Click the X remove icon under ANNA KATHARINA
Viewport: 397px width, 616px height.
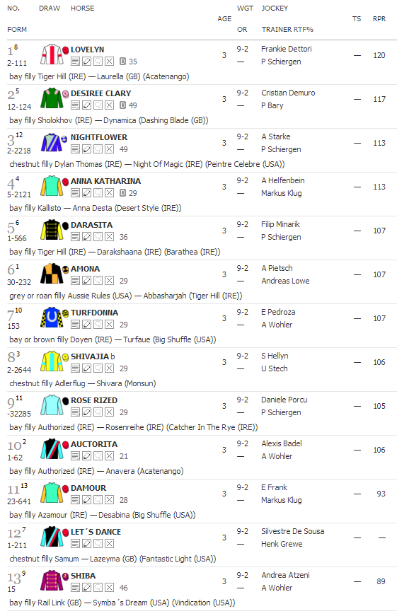[110, 193]
